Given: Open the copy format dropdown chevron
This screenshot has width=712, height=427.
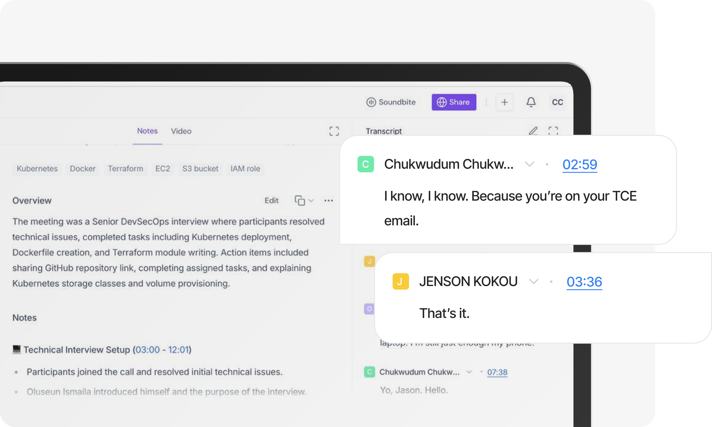Looking at the screenshot, I should [x=311, y=200].
